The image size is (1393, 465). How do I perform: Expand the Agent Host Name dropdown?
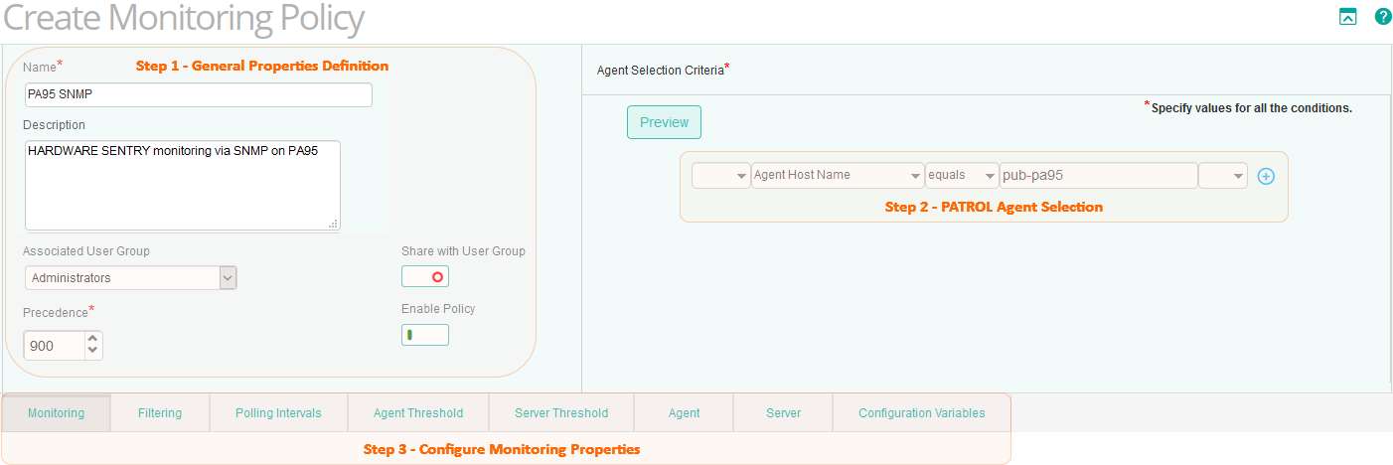(838, 176)
